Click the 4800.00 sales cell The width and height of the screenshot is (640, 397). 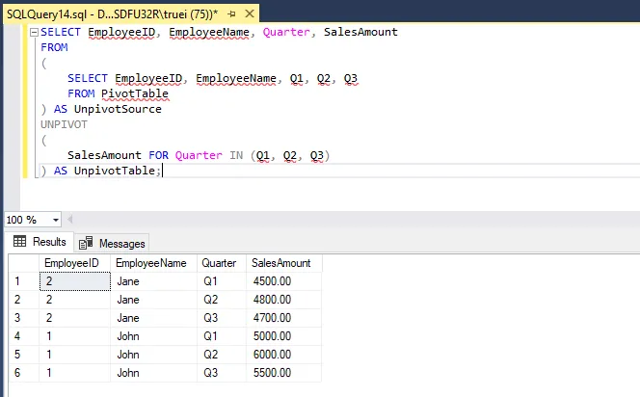point(284,300)
